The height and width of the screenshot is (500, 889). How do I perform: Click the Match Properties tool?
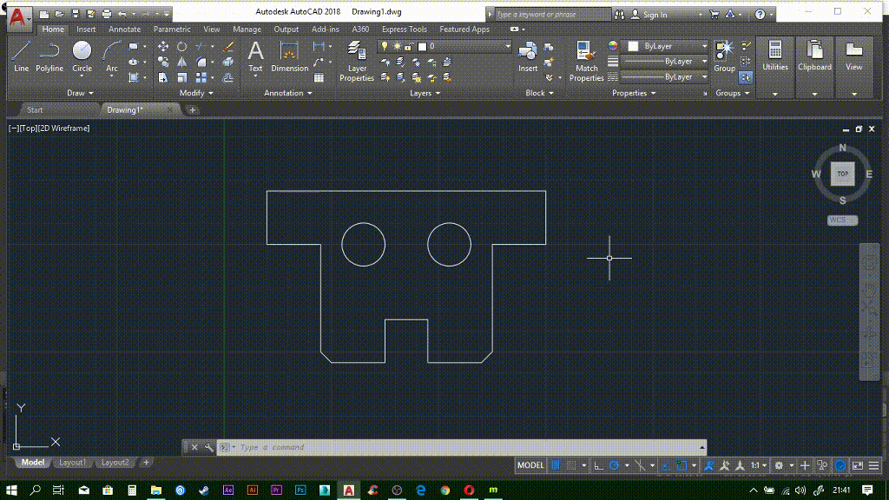586,62
